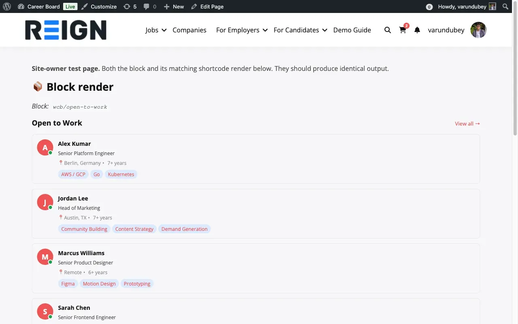
Task: Click the wcb/open-to-work block code text
Action: point(80,107)
